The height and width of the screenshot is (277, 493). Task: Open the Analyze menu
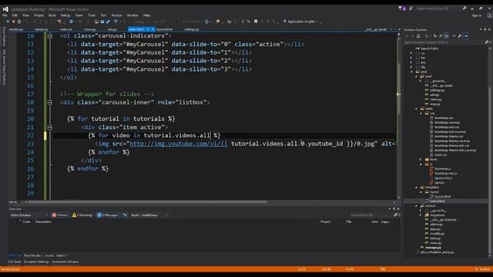(x=116, y=15)
